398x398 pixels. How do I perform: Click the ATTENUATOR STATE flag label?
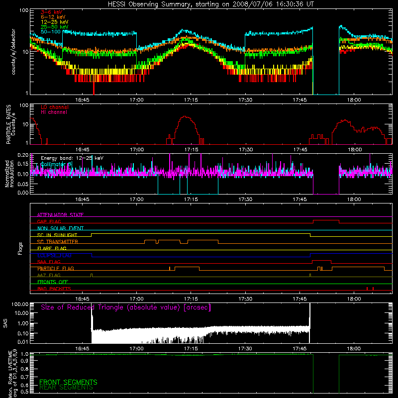(60, 215)
